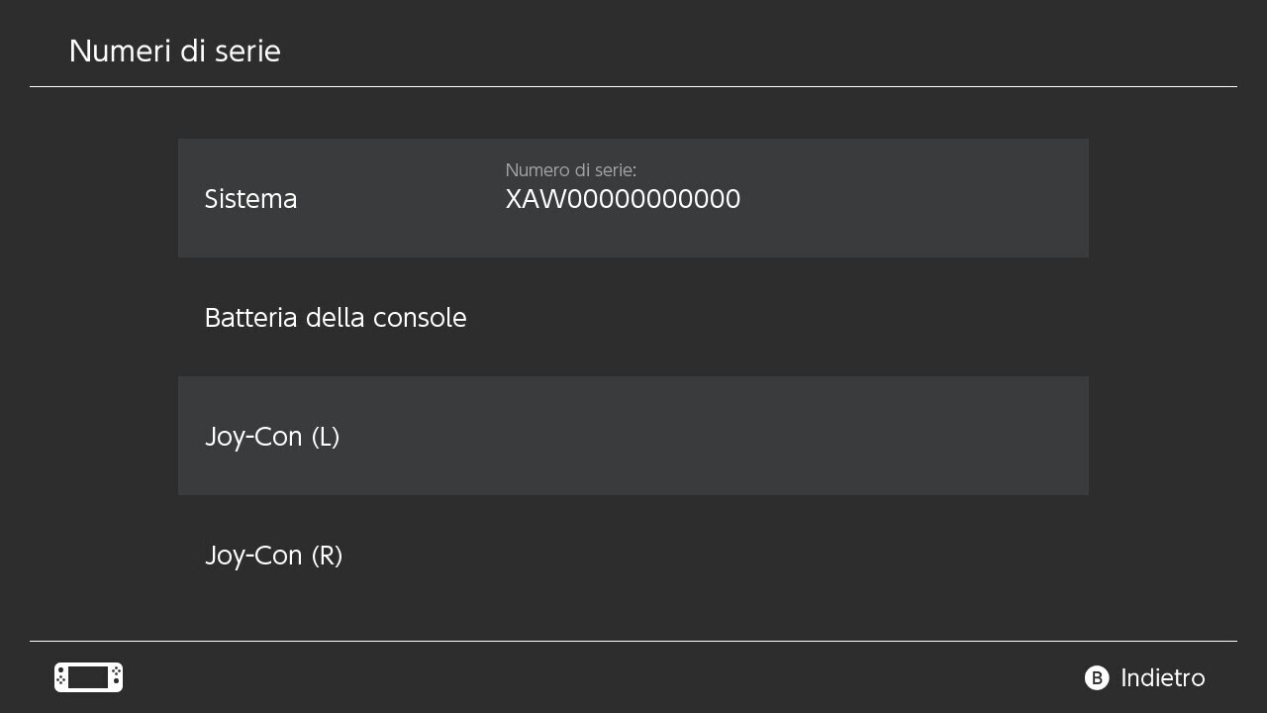Click the serial number XAW00000000000

(623, 199)
